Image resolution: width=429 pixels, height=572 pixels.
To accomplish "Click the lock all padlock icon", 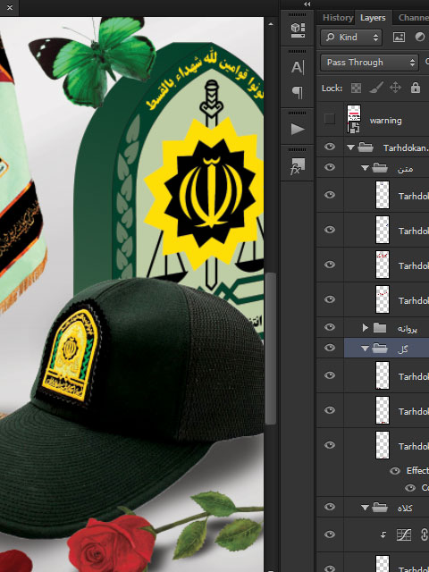I will click(x=416, y=88).
